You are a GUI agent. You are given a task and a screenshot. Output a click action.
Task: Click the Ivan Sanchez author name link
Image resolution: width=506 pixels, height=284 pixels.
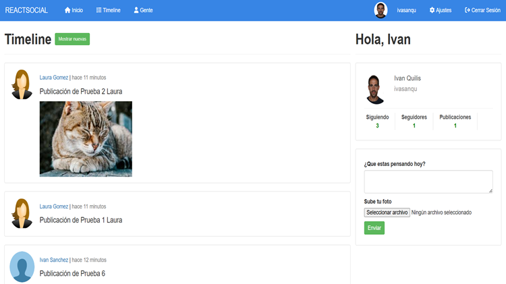tap(54, 260)
